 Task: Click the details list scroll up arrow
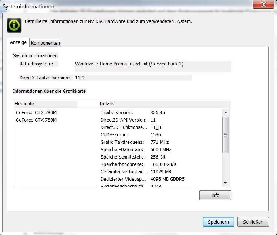[x=226, y=113]
